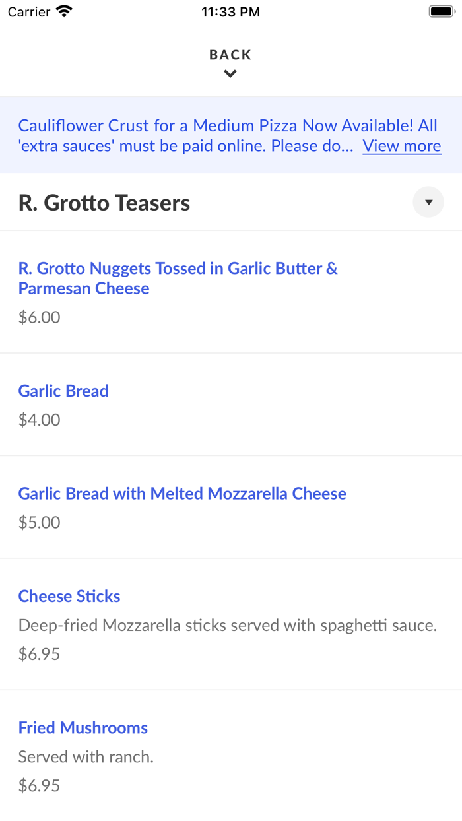Screen dimensions: 462x821
Task: Click the Wi-Fi signal icon
Action: 63,11
